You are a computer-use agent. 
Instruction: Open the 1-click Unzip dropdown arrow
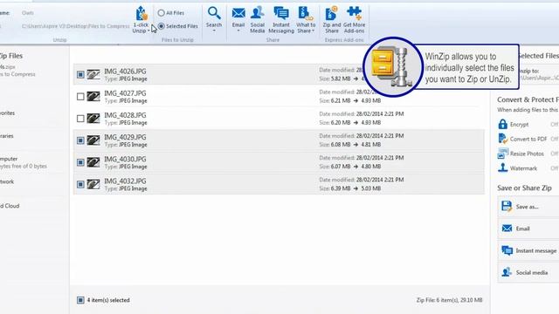pyautogui.click(x=148, y=31)
